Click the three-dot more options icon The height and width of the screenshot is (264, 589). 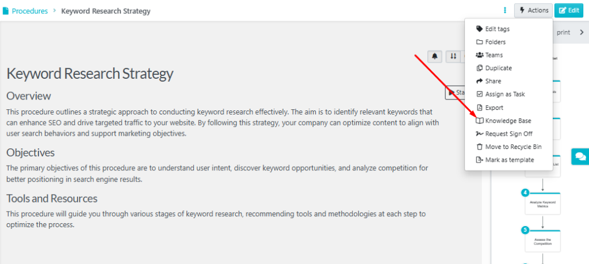tap(505, 10)
